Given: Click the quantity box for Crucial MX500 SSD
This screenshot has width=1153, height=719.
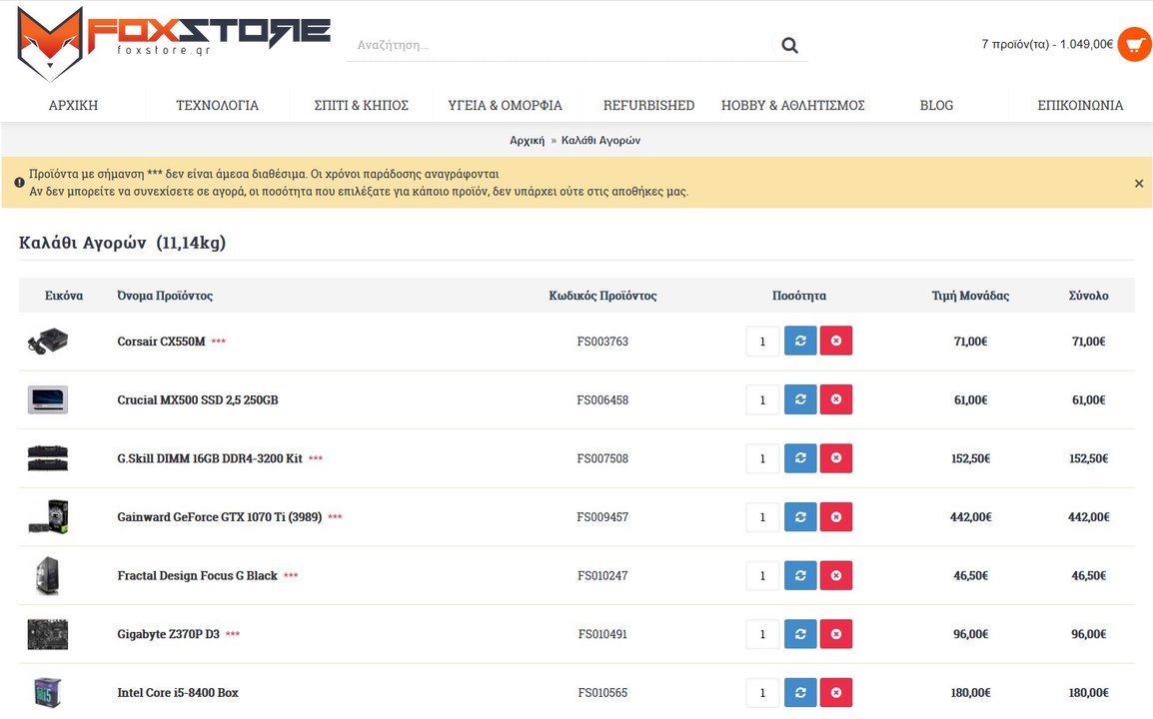Looking at the screenshot, I should coord(762,399).
